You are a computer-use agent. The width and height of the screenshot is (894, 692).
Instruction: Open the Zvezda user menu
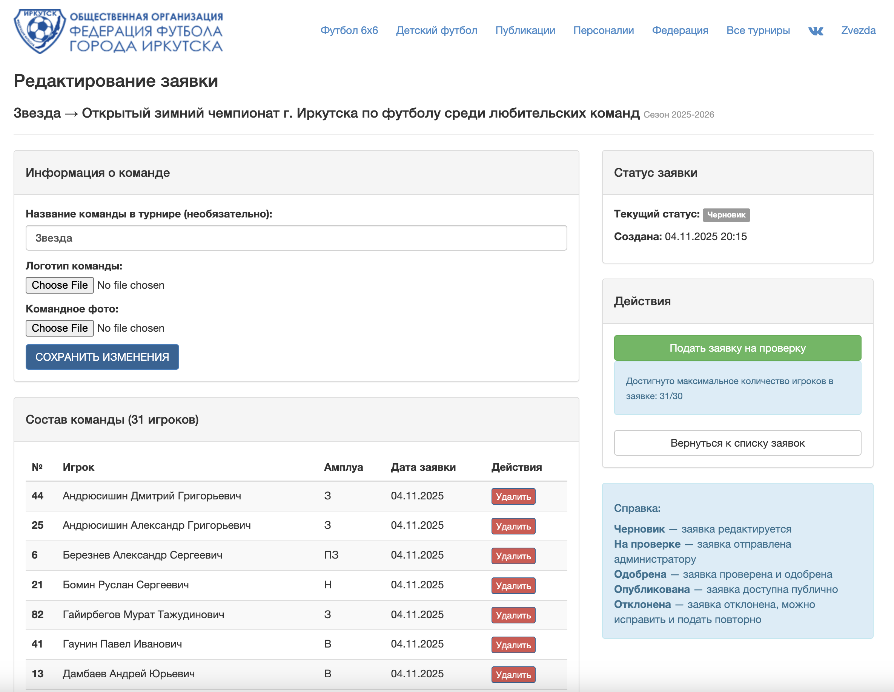click(x=858, y=31)
